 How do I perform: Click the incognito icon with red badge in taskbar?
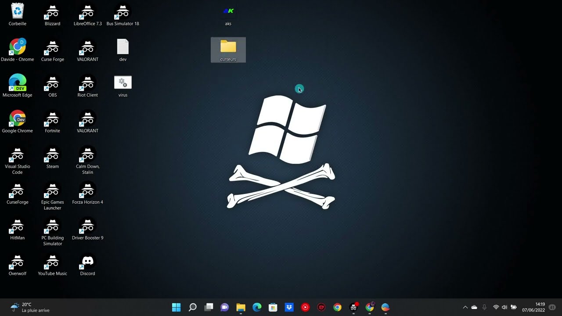coord(353,307)
